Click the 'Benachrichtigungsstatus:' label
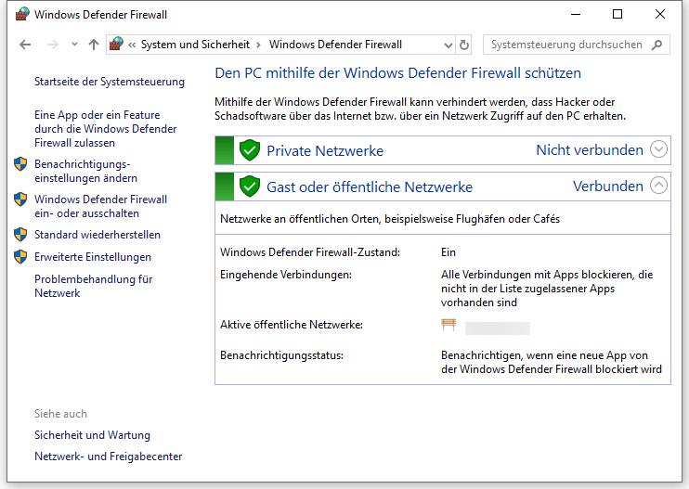Image resolution: width=689 pixels, height=489 pixels. point(281,355)
